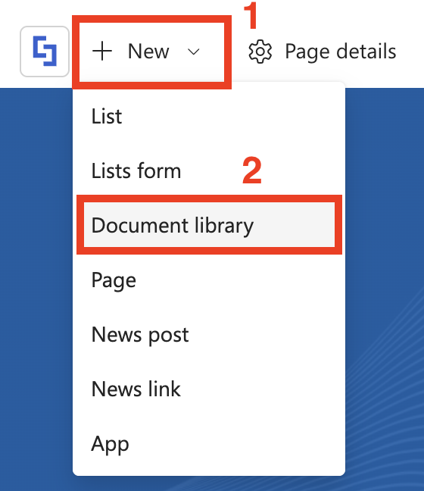Click the plus icon on New button

102,52
